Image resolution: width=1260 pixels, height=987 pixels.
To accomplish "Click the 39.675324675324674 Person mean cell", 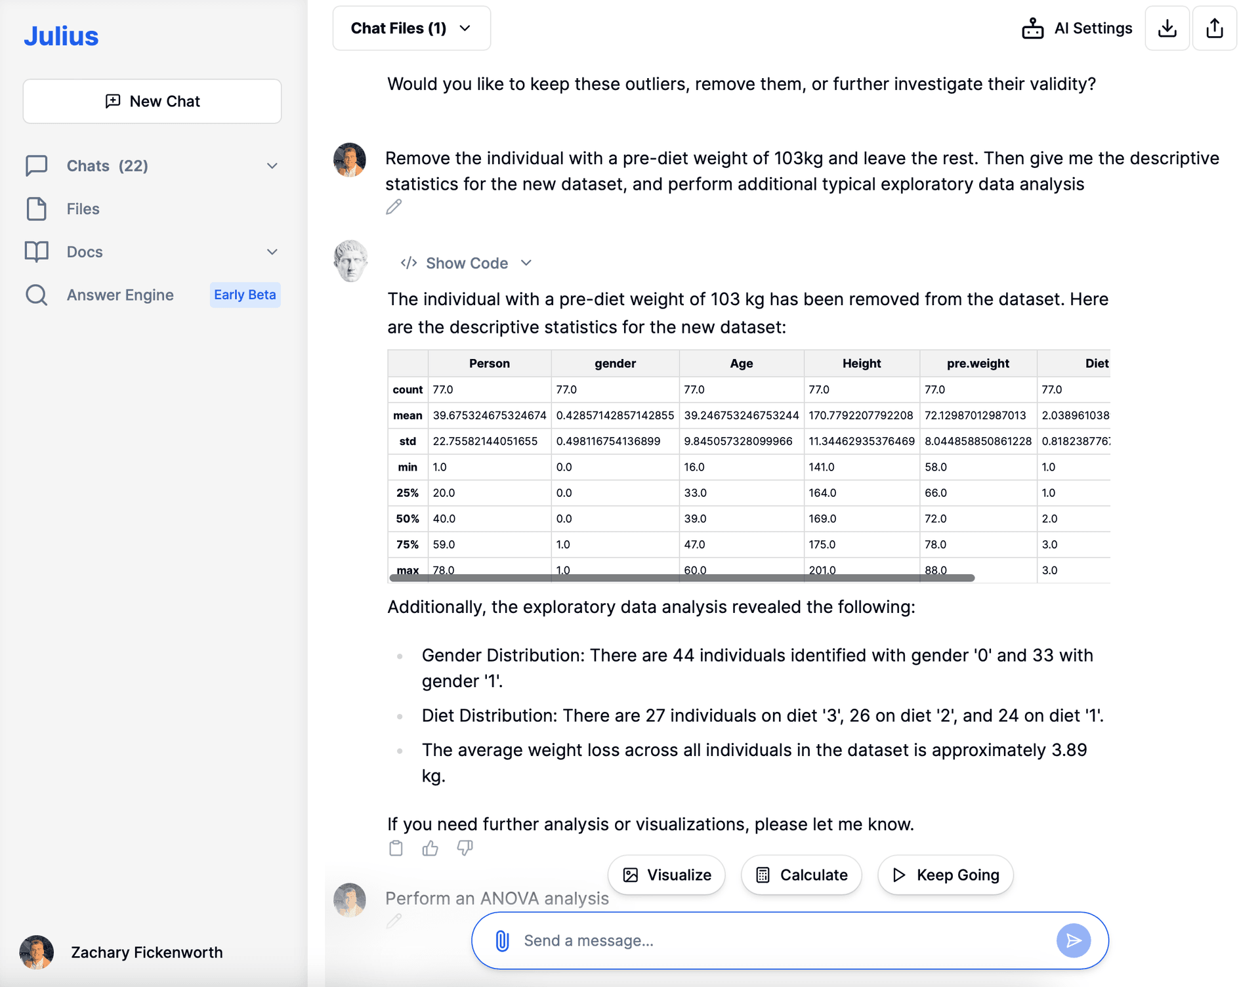I will (x=490, y=415).
